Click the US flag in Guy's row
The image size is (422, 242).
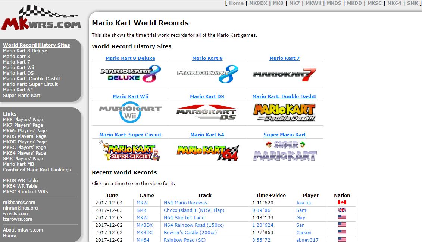coord(342,217)
